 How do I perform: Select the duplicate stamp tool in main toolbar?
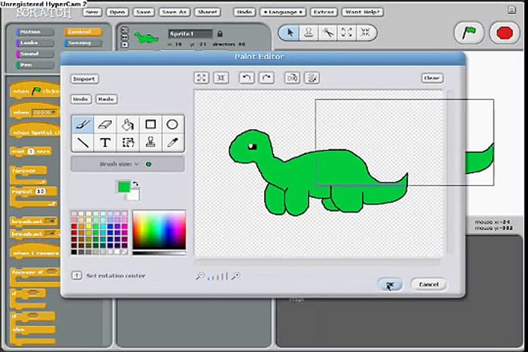[308, 33]
